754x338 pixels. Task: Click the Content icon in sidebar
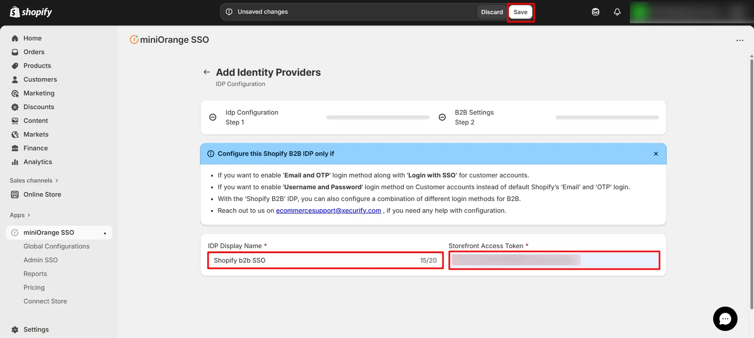point(15,121)
